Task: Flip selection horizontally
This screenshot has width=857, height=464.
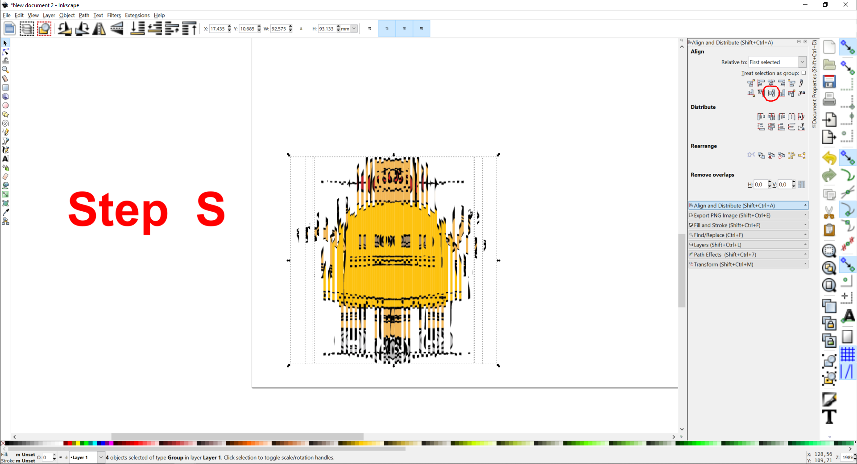Action: (x=99, y=29)
